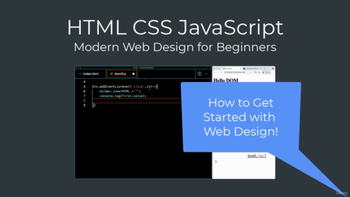Click line number 8 in the gutter
This screenshot has height=197, width=350.
coord(84,101)
